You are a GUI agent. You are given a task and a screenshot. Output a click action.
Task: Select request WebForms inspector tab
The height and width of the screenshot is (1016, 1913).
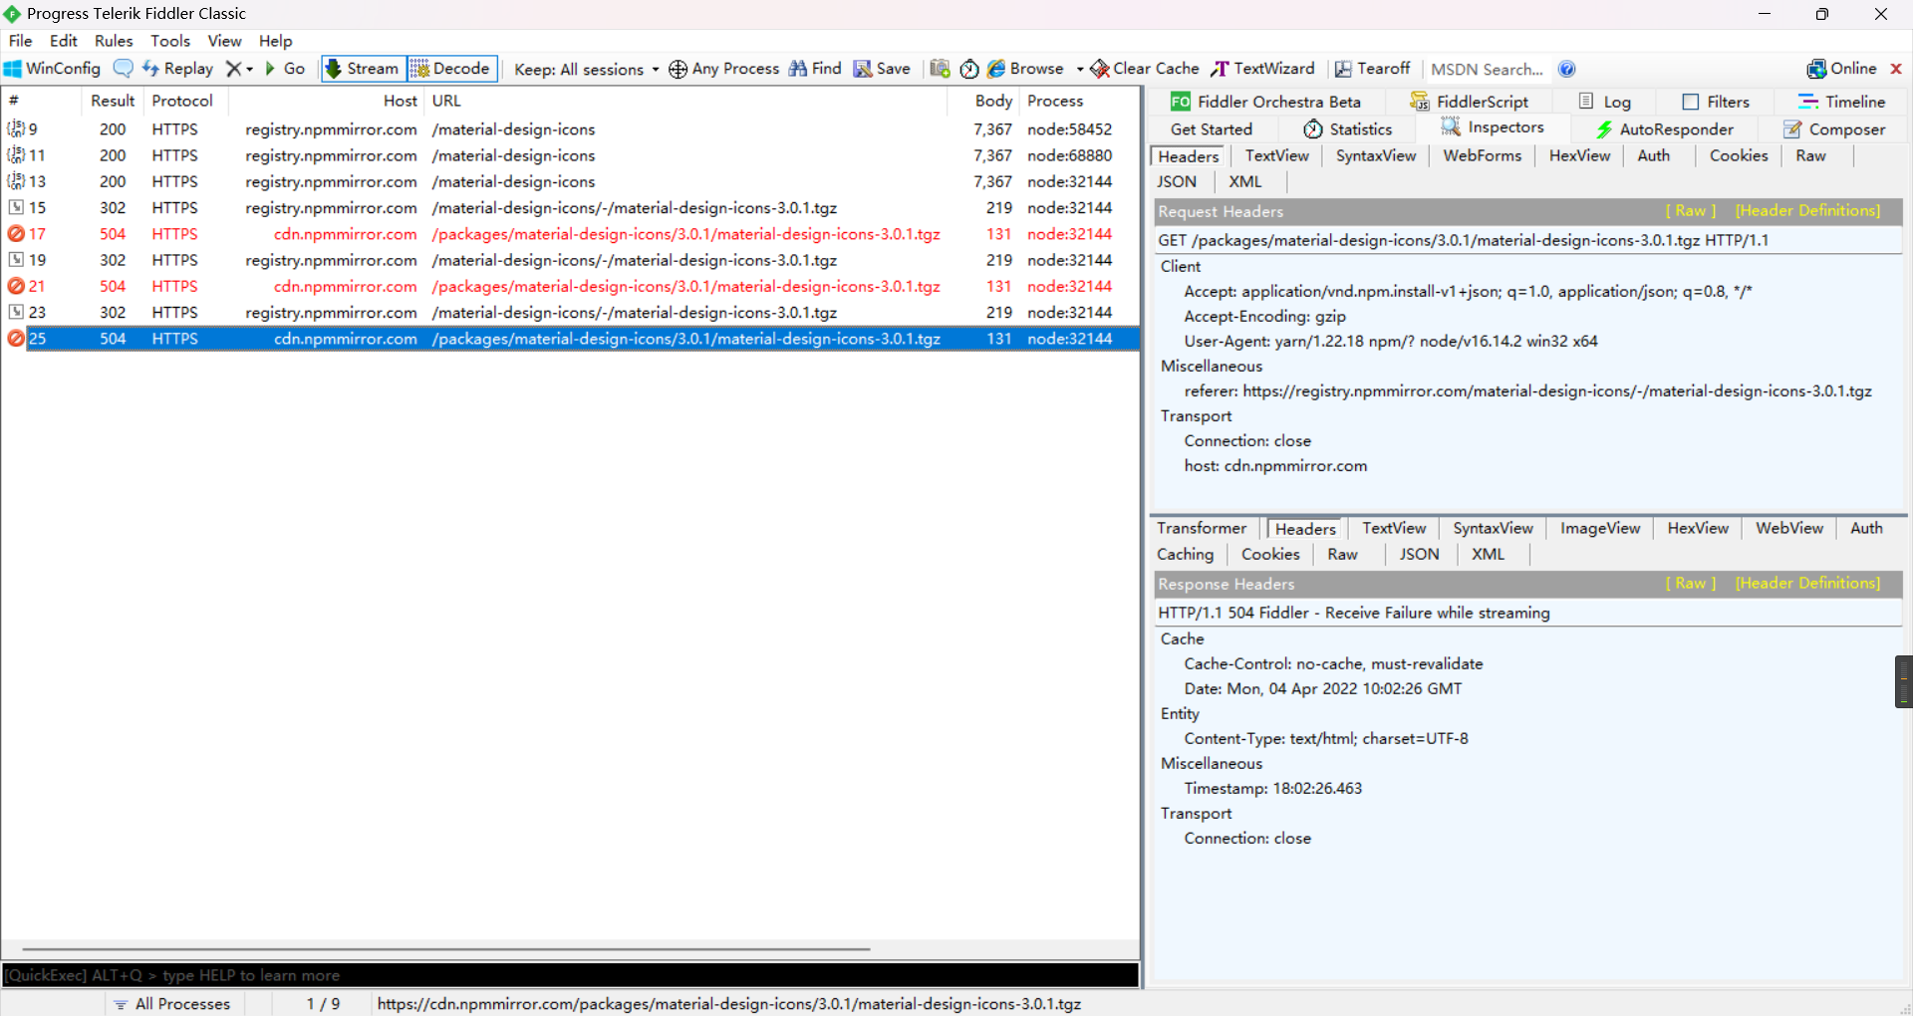point(1482,156)
